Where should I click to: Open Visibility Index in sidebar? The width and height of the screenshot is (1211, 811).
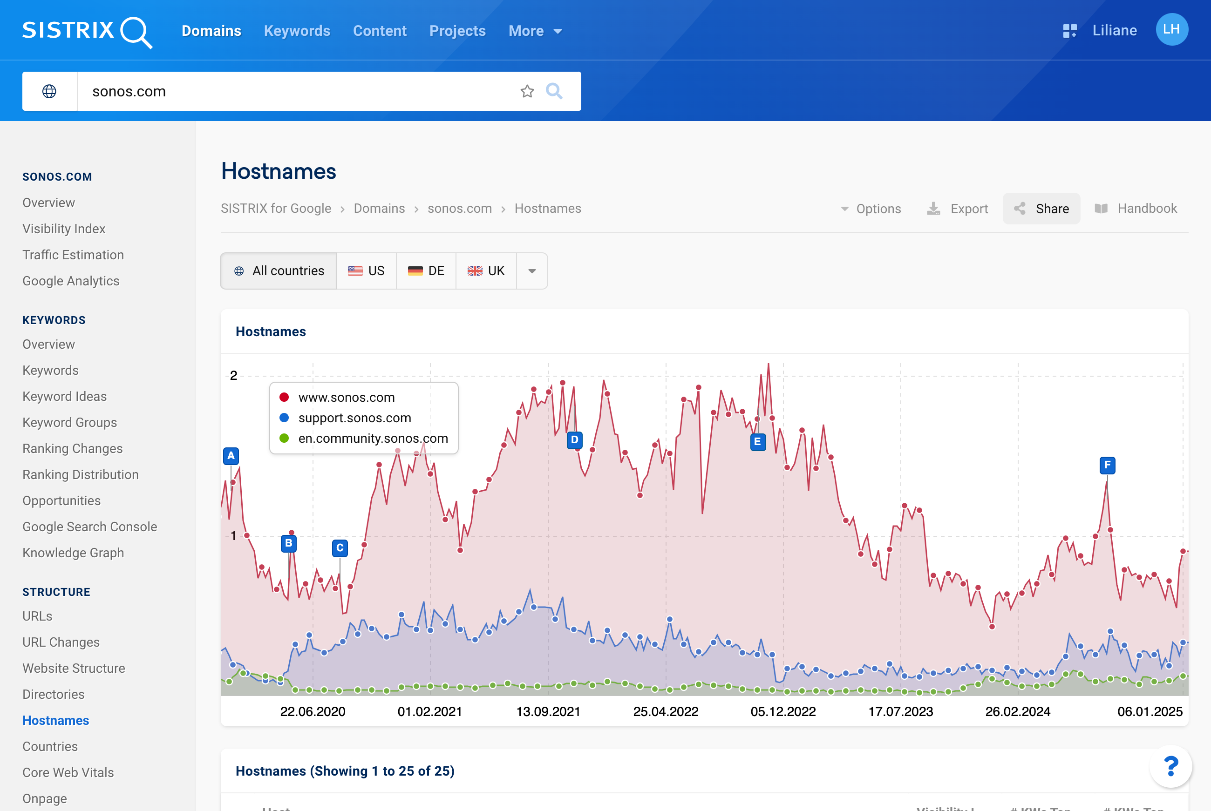pos(64,229)
